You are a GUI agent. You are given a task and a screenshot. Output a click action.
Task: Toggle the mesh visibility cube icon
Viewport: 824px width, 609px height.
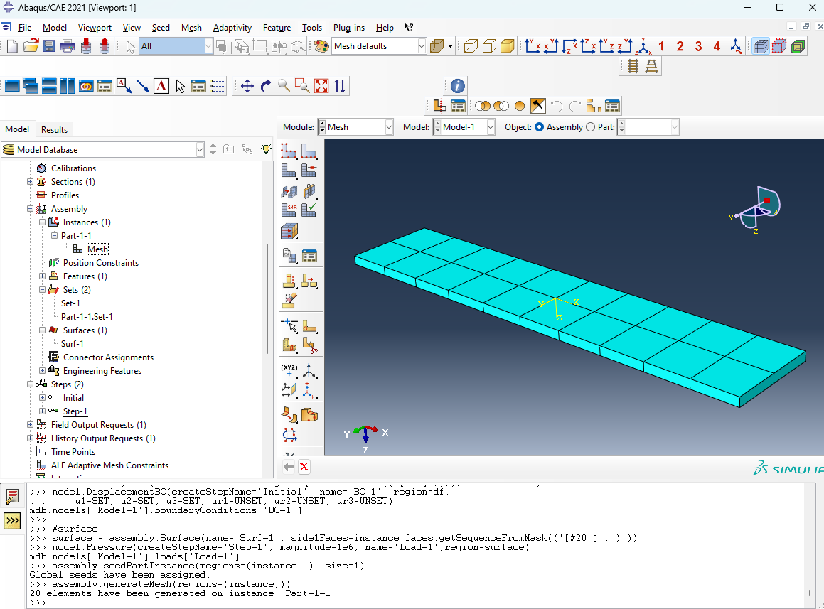pyautogui.click(x=761, y=46)
